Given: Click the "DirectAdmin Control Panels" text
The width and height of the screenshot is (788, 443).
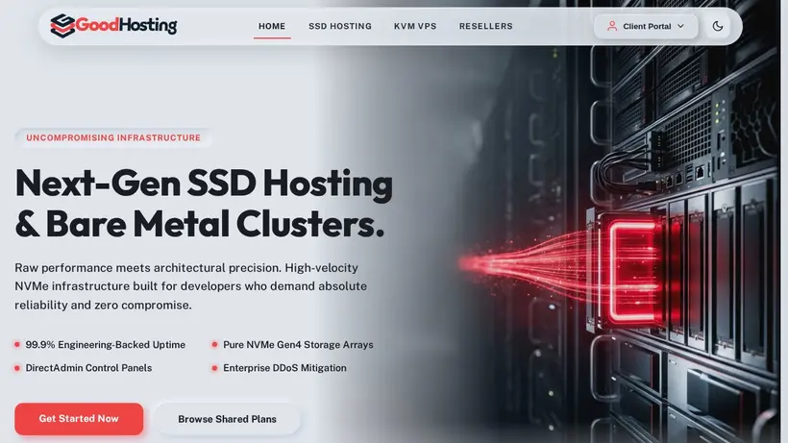Looking at the screenshot, I should [x=88, y=368].
